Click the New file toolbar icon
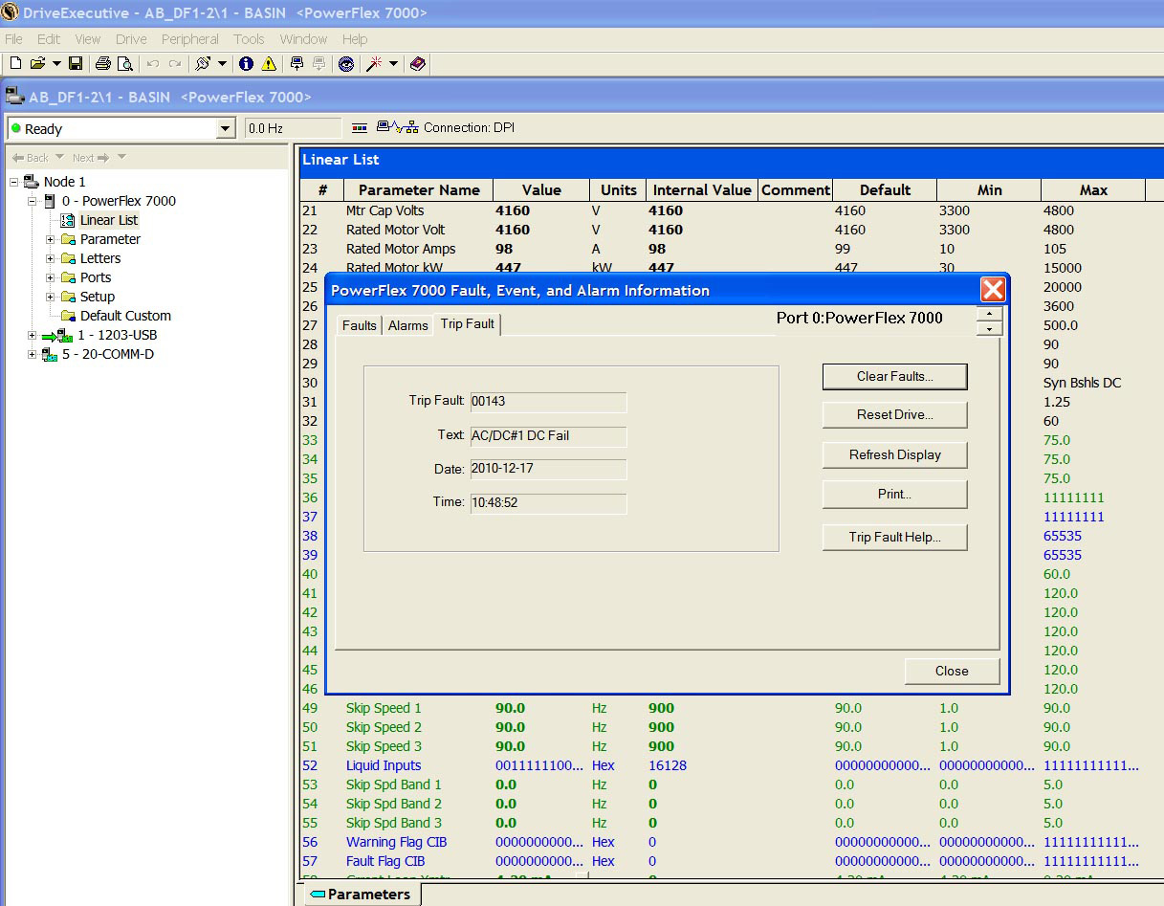The height and width of the screenshot is (906, 1164). click(15, 64)
